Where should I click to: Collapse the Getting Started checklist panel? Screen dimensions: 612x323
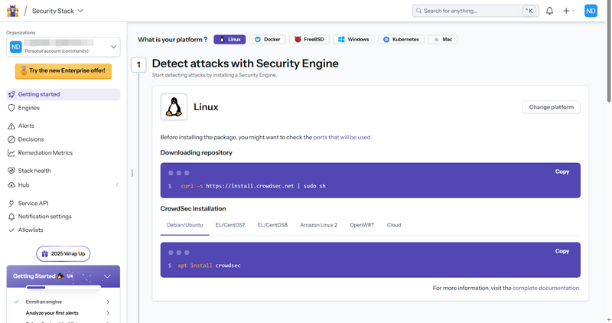(107, 276)
